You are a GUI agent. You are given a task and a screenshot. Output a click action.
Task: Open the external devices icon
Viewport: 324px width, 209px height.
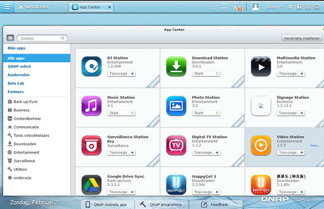pyautogui.click(x=224, y=7)
